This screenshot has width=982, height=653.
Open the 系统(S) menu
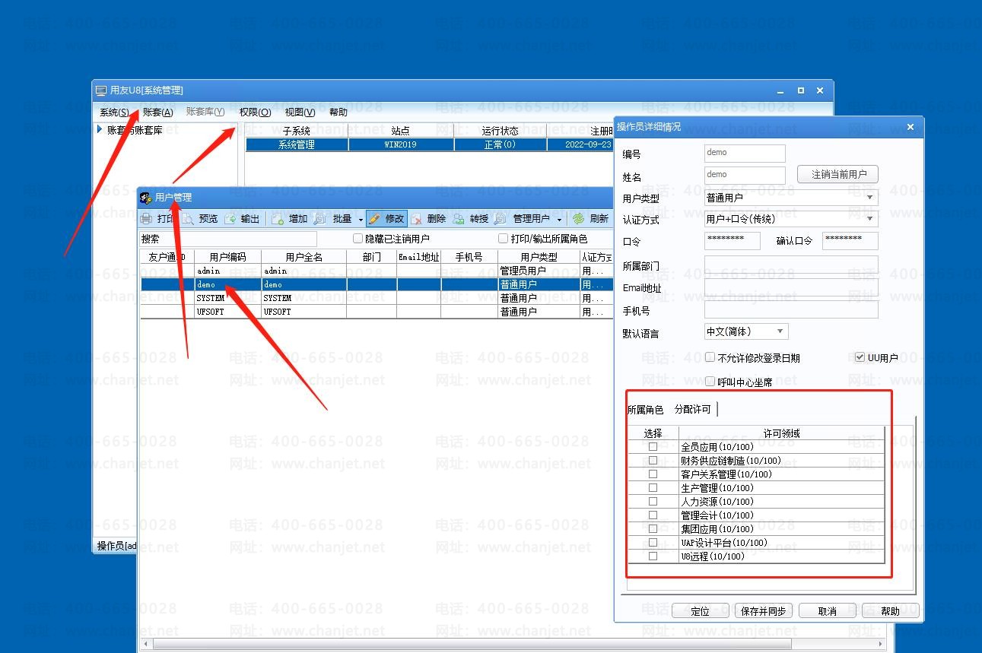(114, 112)
